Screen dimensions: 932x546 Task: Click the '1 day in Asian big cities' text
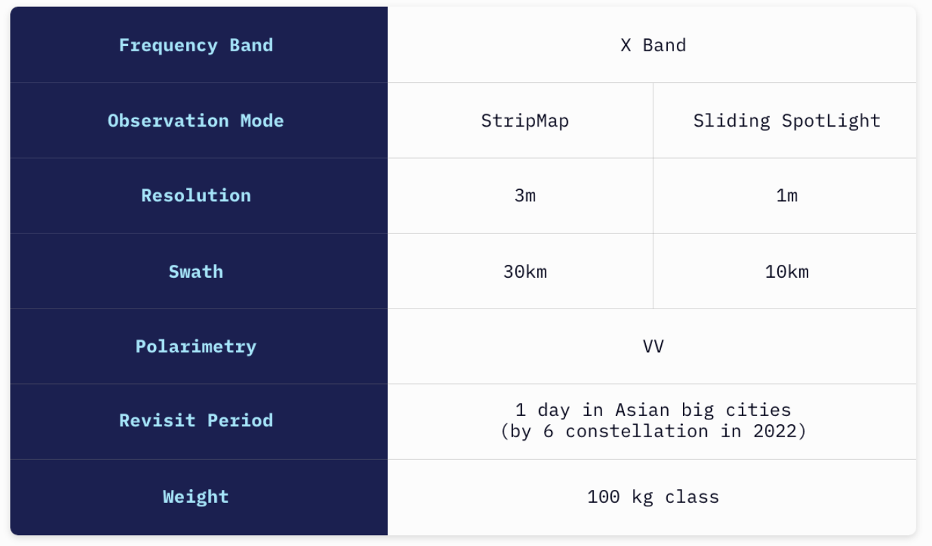click(653, 410)
